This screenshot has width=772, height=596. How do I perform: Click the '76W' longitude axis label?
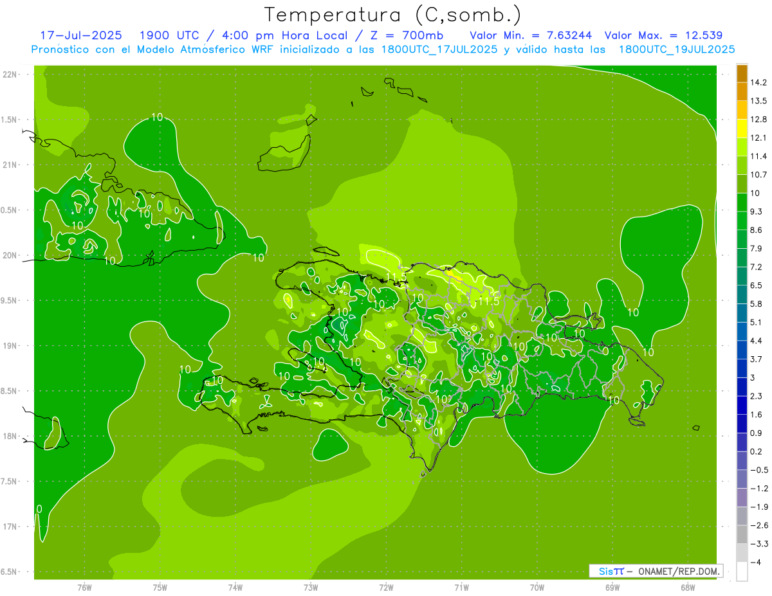coord(84,587)
